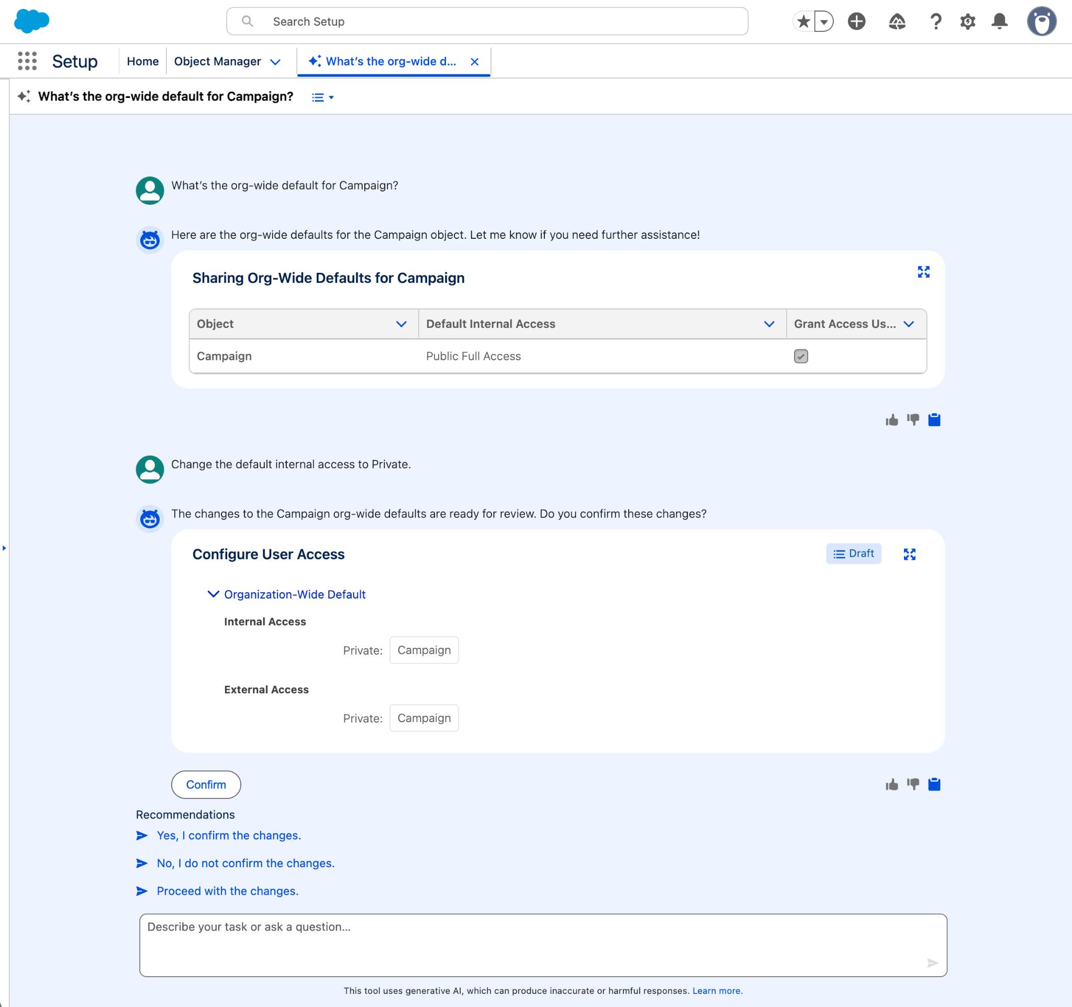
Task: Open Grant Access column header menu
Action: 908,324
